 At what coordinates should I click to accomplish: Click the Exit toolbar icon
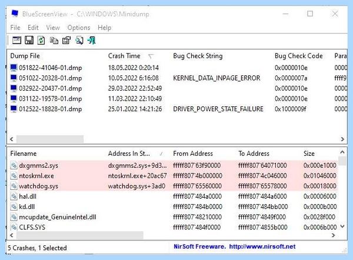click(92, 41)
